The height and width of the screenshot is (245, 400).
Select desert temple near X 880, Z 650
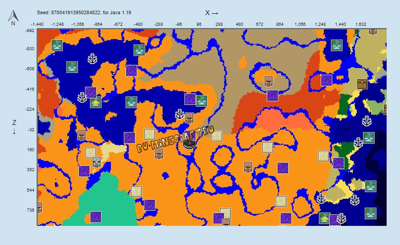pyautogui.click(x=281, y=201)
